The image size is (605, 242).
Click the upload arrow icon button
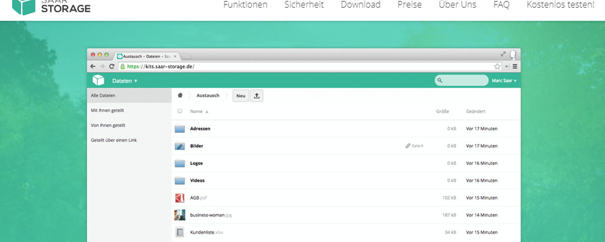coord(256,96)
